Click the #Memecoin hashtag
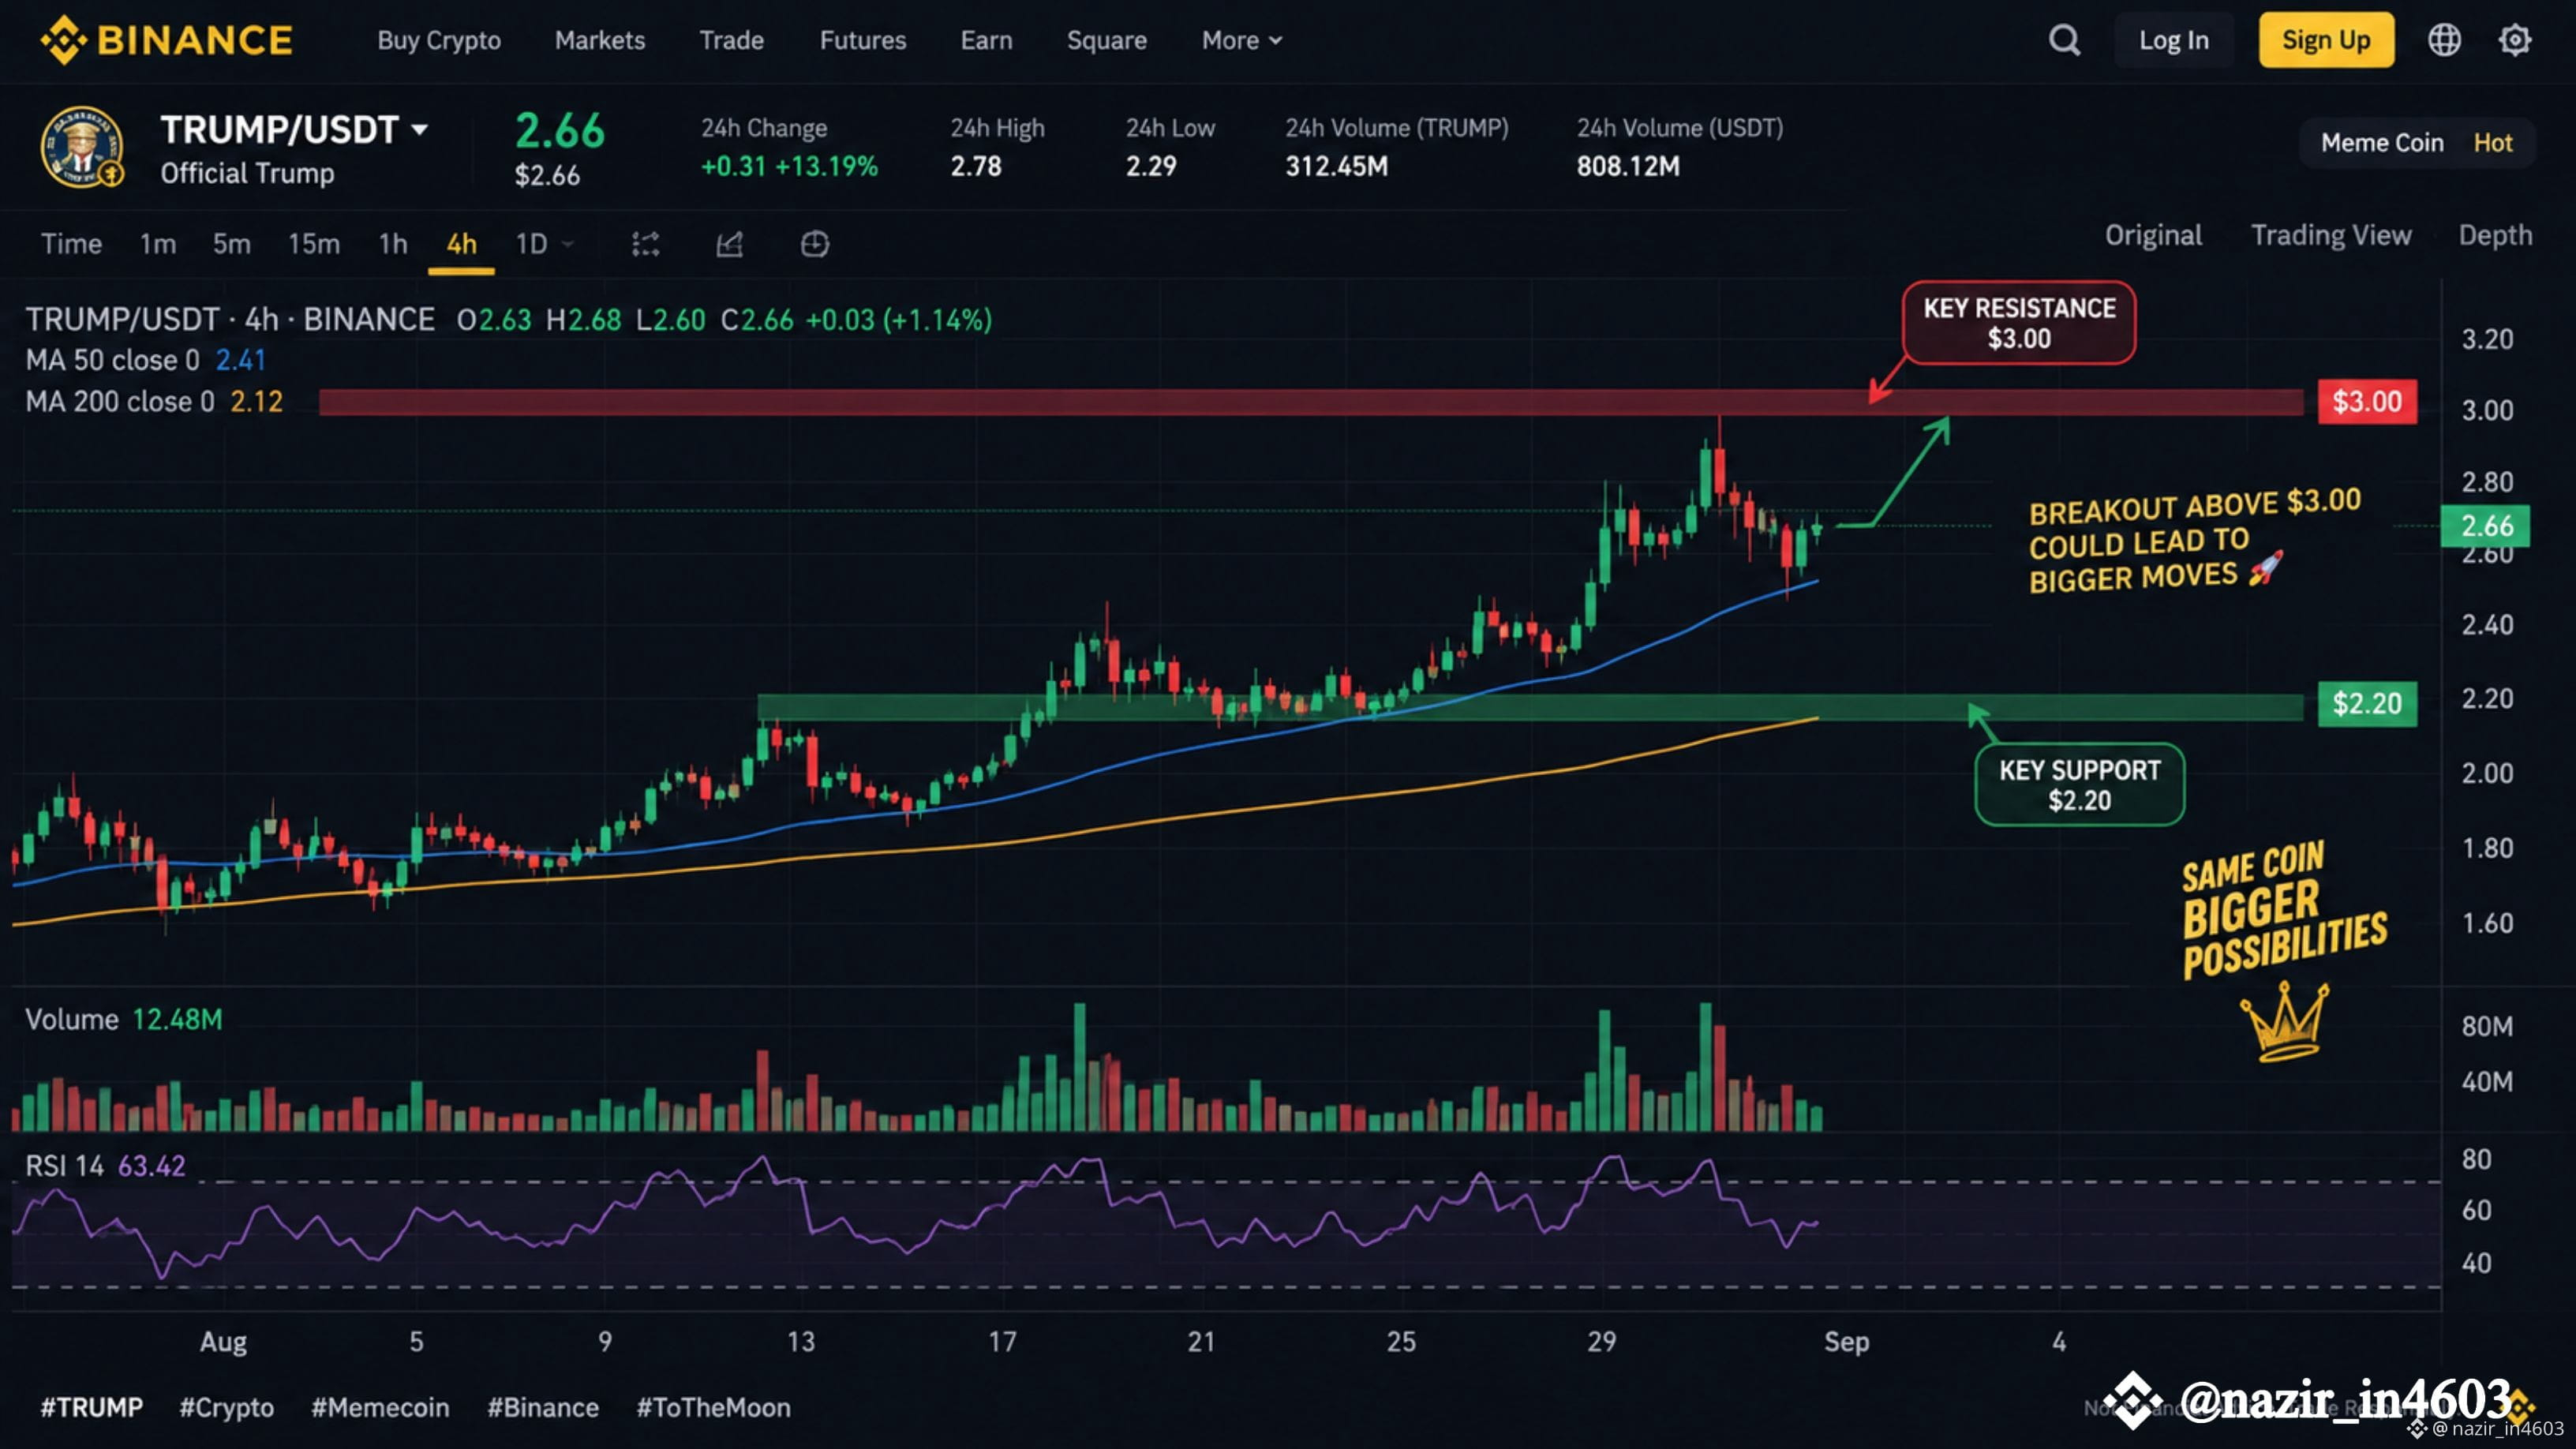2576x1449 pixels. [x=380, y=1407]
